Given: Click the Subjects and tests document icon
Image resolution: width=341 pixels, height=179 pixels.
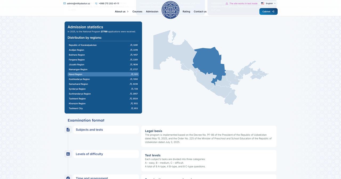Looking at the screenshot, I should click(x=68, y=130).
